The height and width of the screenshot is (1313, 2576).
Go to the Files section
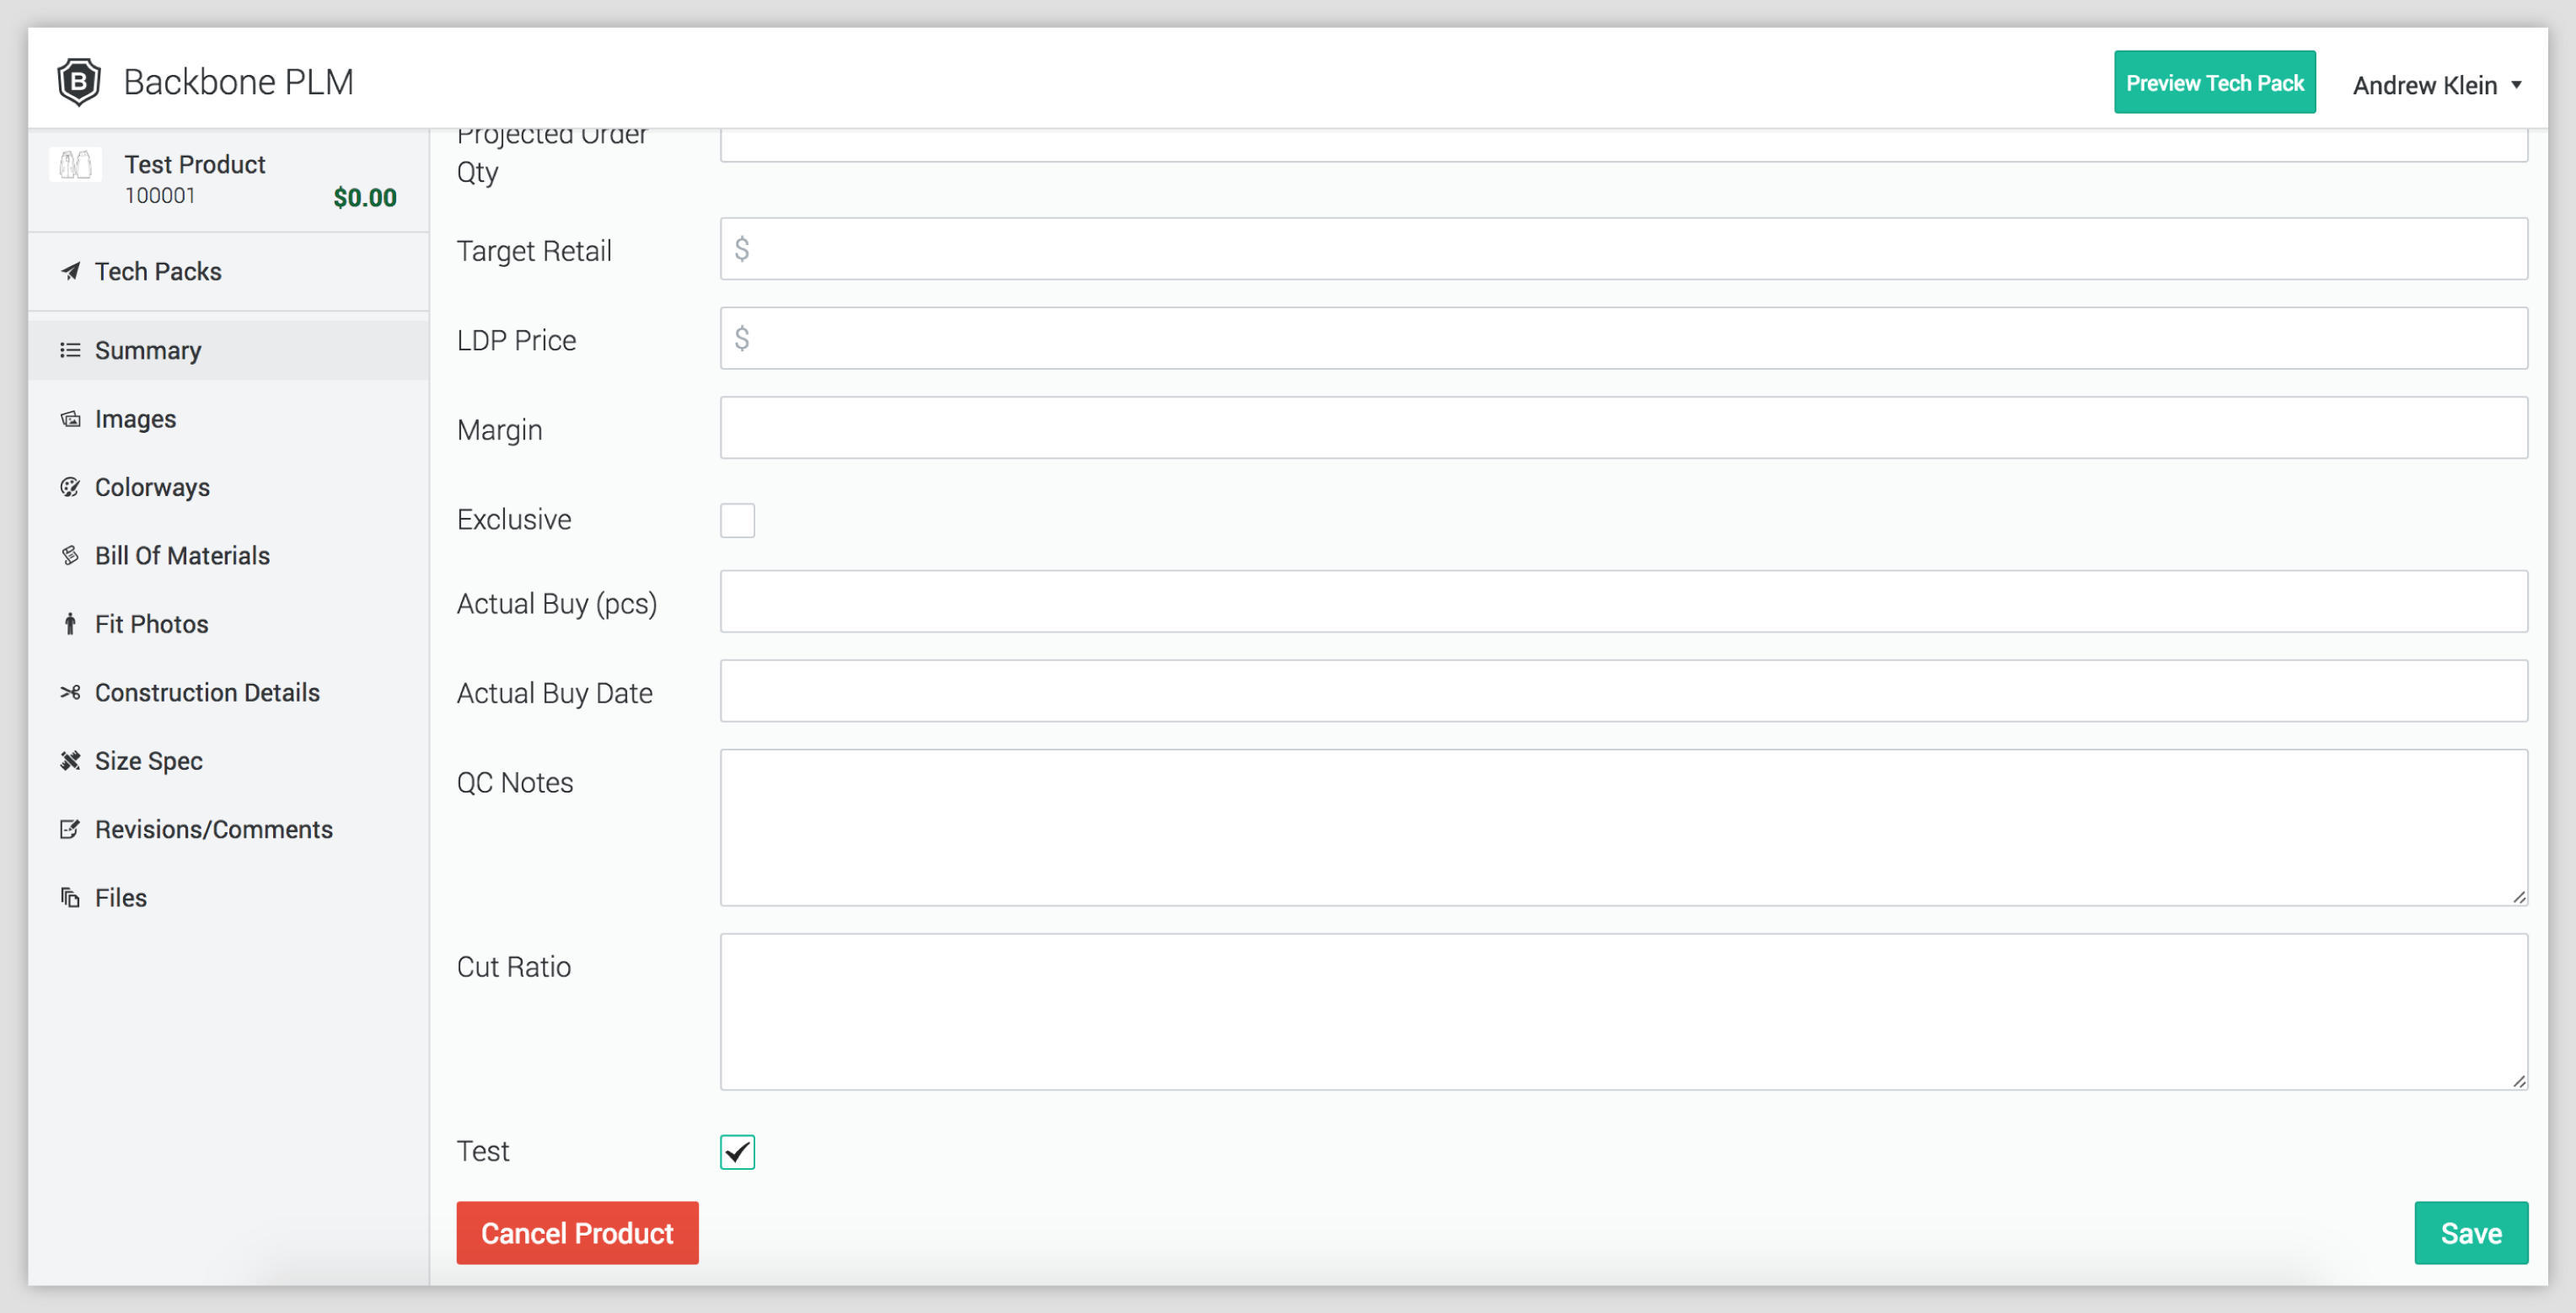[x=120, y=897]
